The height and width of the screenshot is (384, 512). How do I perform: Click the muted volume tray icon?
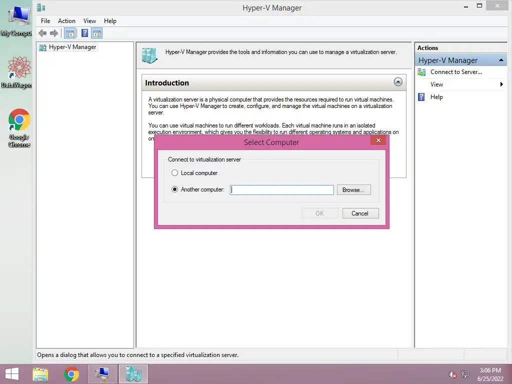tap(452, 374)
